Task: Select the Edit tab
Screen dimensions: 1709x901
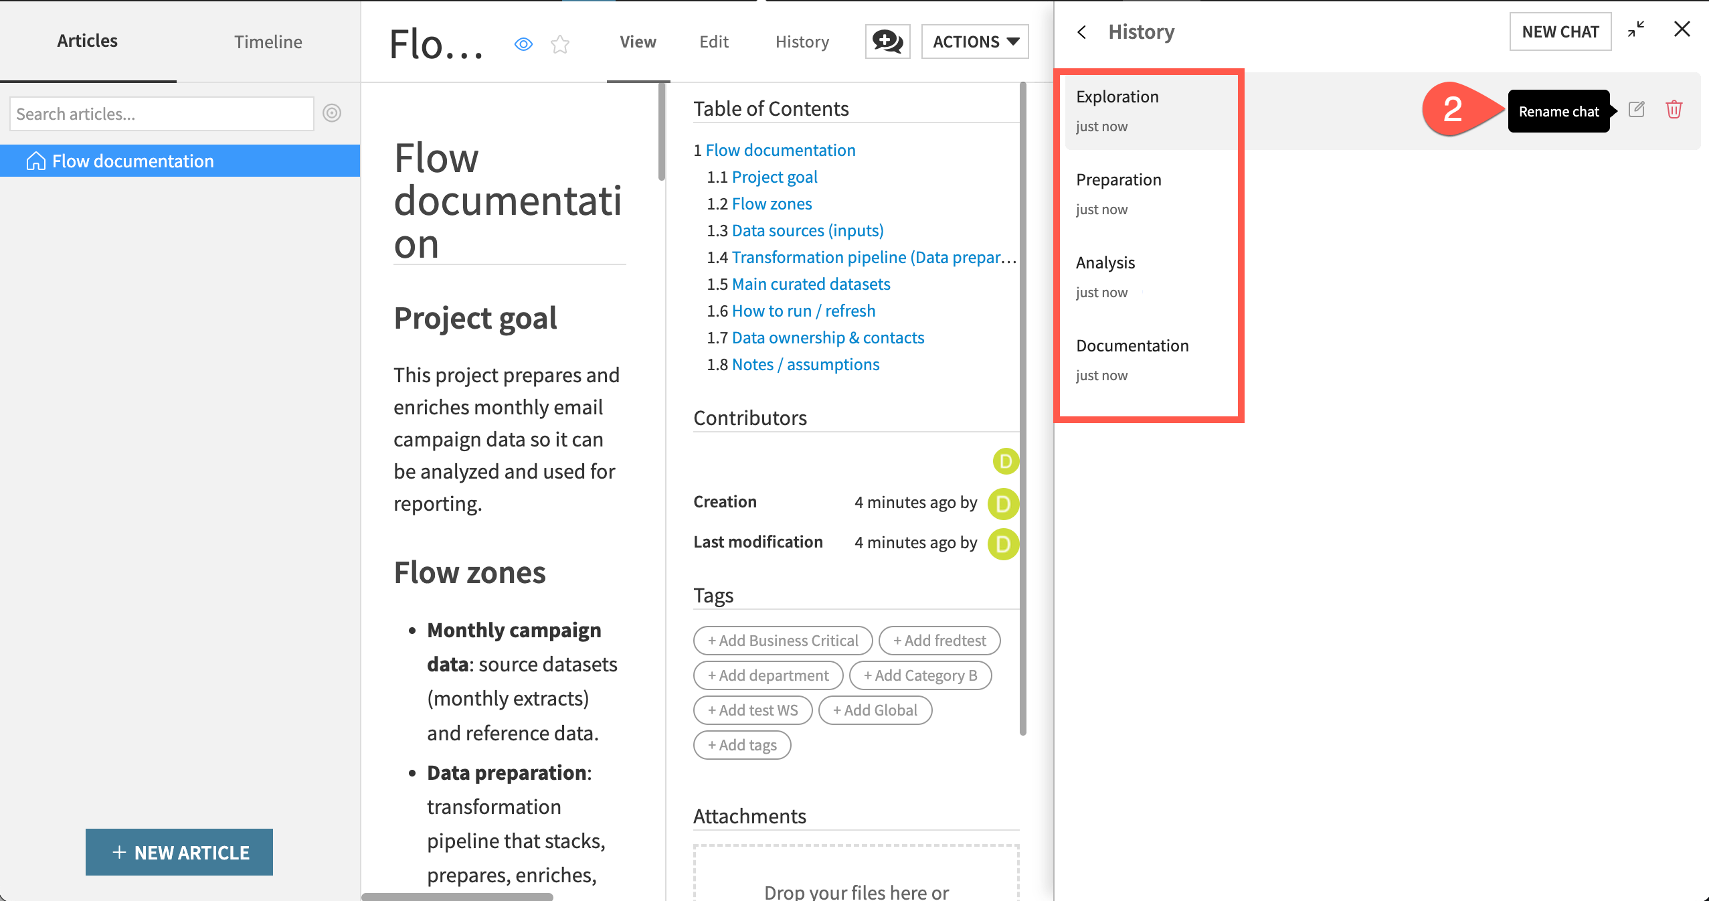Action: (713, 42)
